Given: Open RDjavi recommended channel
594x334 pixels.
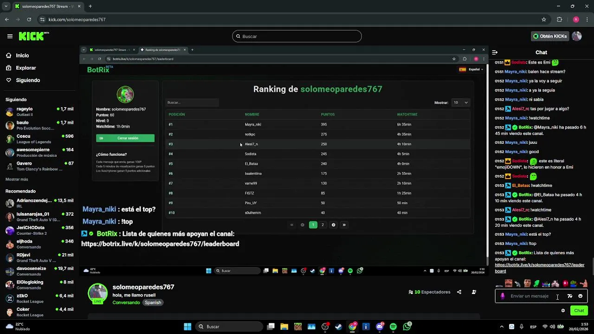Looking at the screenshot, I should pos(39,257).
